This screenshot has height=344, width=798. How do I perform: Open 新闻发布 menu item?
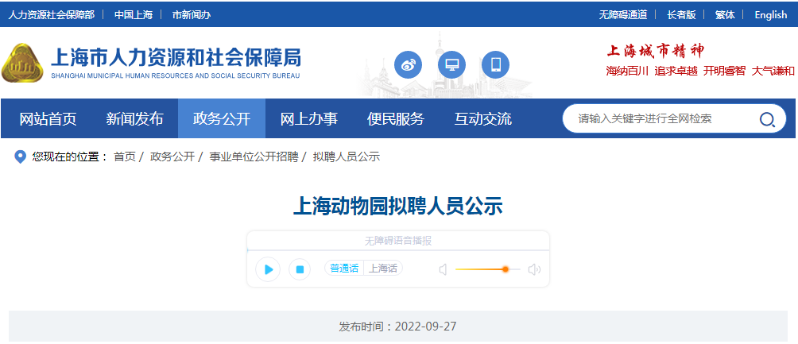pos(135,119)
